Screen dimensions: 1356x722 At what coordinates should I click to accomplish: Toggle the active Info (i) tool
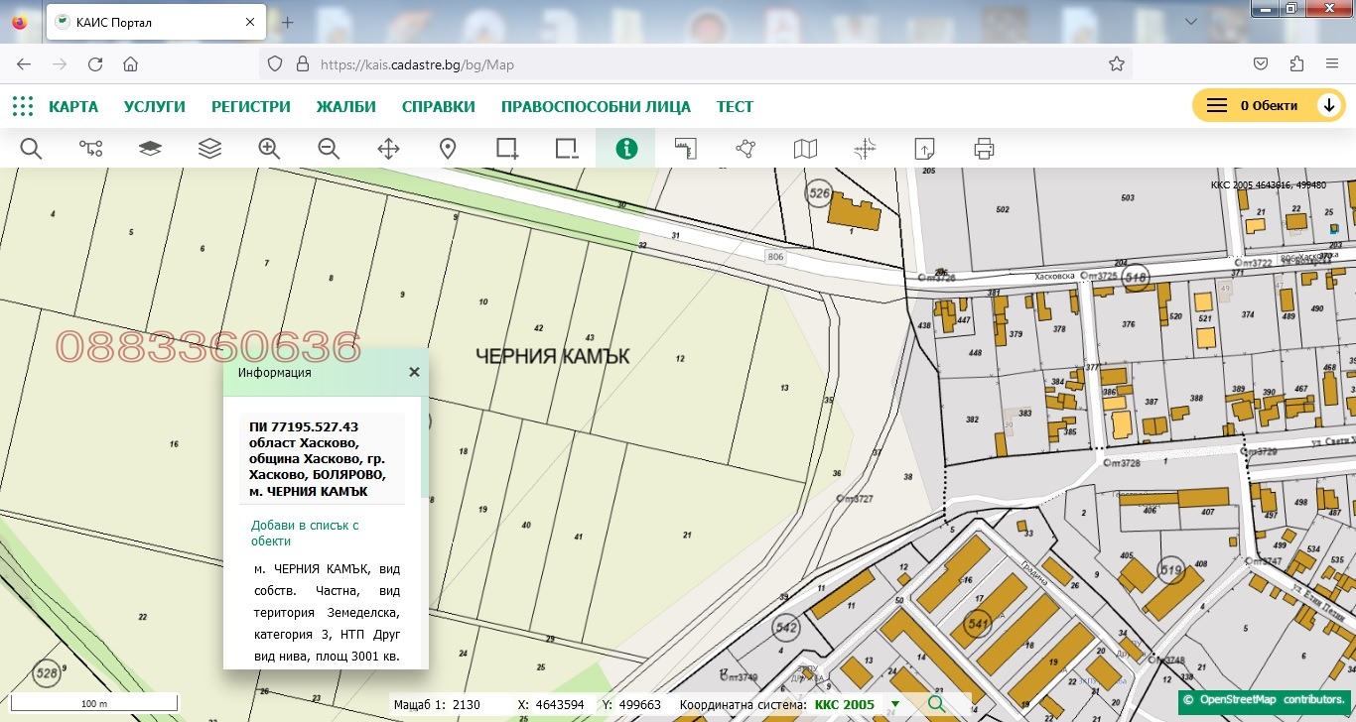click(x=626, y=149)
